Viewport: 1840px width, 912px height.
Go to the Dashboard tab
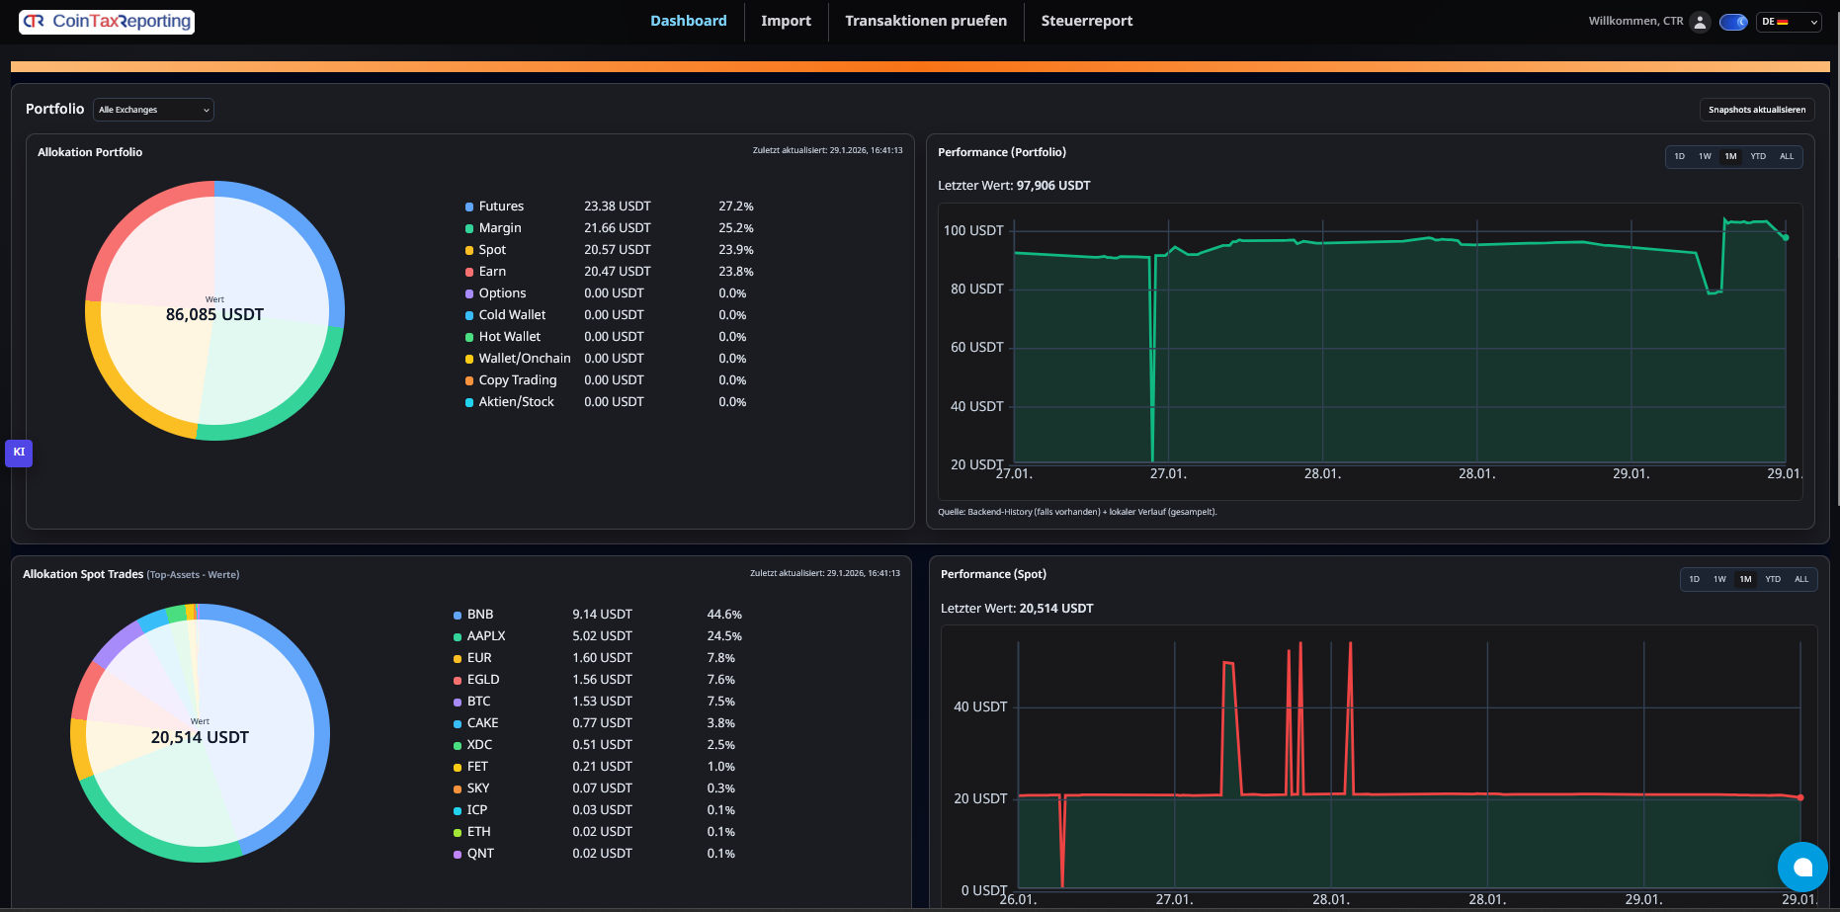[688, 21]
